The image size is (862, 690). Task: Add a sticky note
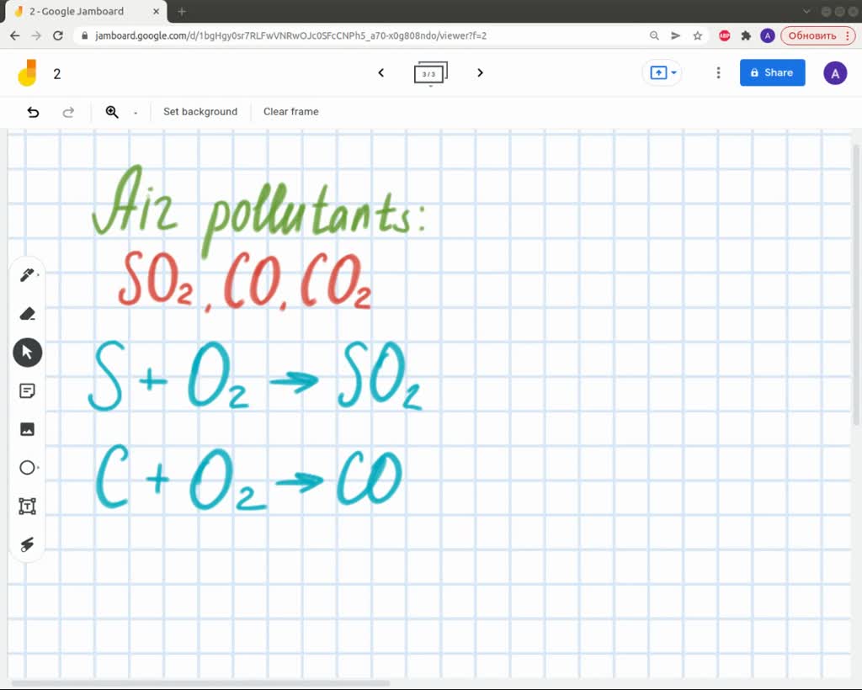tap(28, 390)
